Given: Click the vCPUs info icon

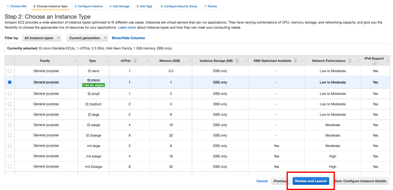Looking at the screenshot, I should (135, 61).
